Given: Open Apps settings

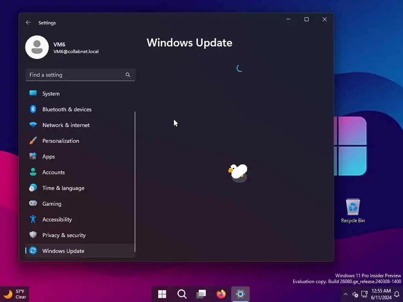Looking at the screenshot, I should [x=80, y=157].
